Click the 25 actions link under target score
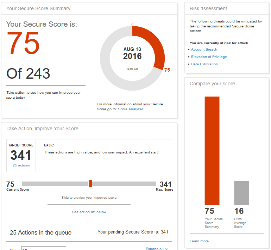This screenshot has width=271, height=250. pos(21,165)
